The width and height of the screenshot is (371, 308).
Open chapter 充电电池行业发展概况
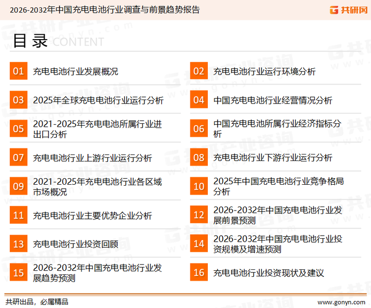(x=75, y=72)
